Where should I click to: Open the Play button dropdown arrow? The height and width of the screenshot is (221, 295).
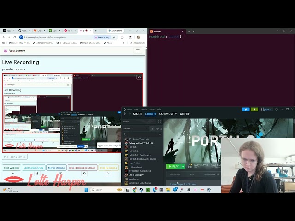183,166
